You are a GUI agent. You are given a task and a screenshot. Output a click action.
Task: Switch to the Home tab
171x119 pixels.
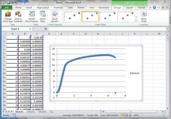coord(18,8)
